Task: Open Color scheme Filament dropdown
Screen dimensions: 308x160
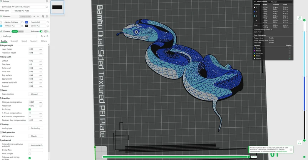Action: click(x=280, y=2)
